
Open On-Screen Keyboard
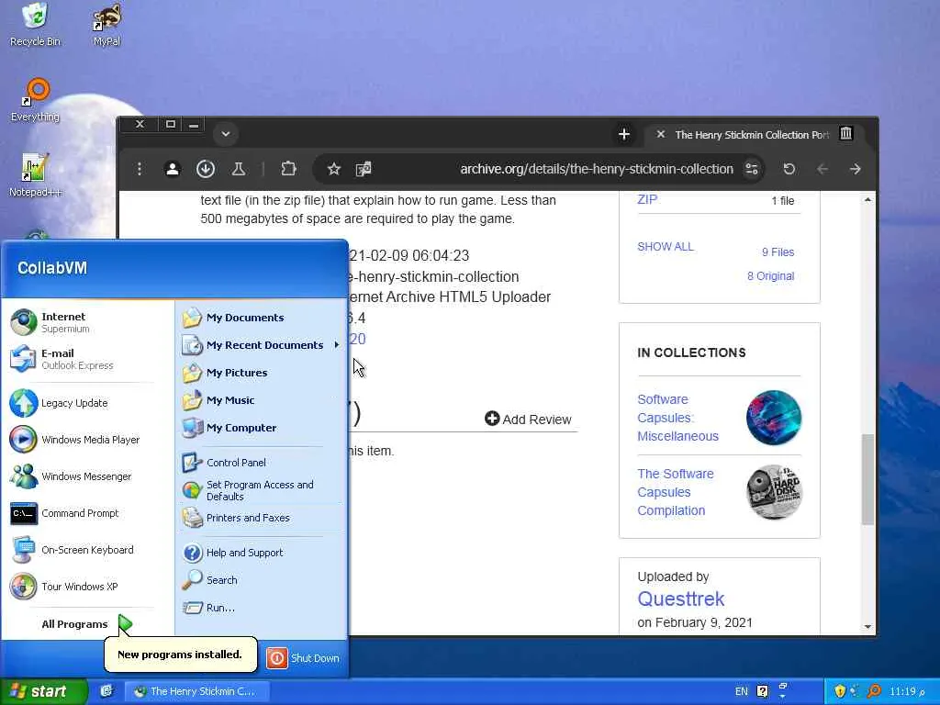83,550
